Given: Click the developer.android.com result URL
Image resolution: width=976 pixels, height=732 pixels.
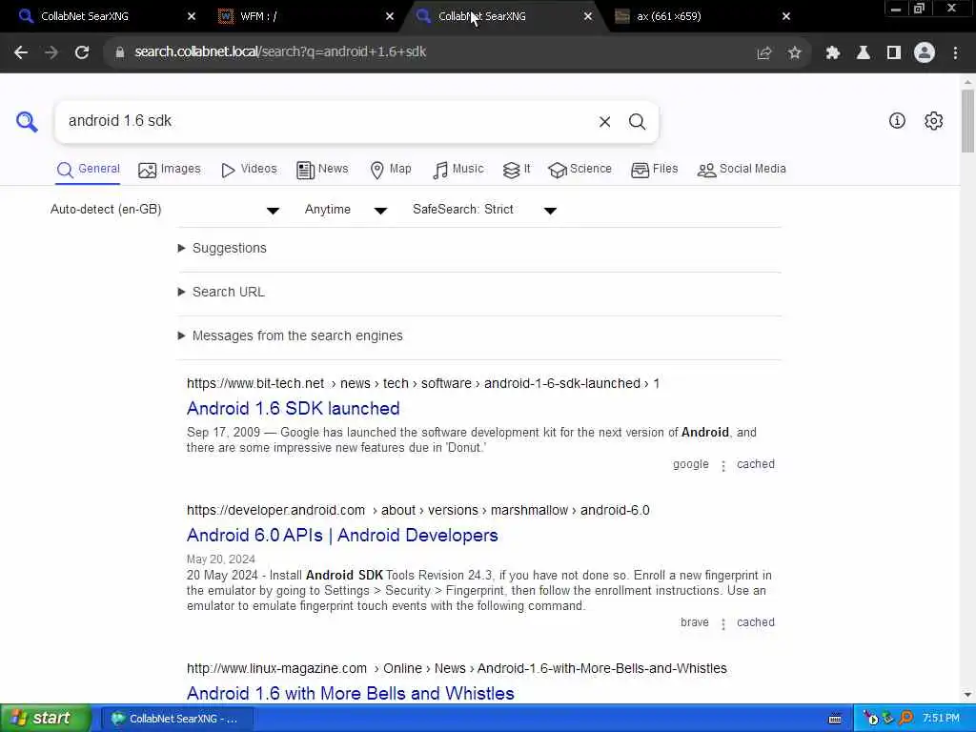Looking at the screenshot, I should (x=418, y=511).
